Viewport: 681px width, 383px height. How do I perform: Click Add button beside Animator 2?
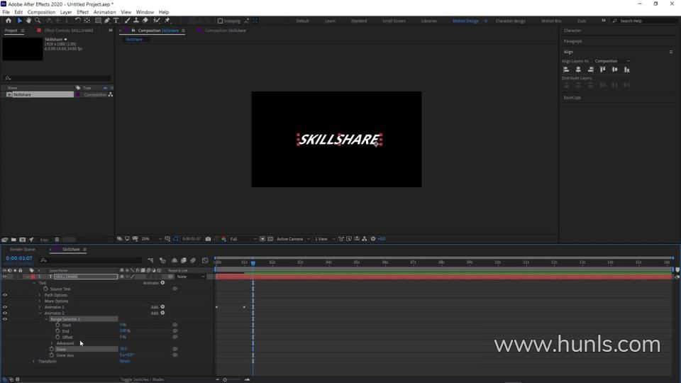(x=162, y=313)
